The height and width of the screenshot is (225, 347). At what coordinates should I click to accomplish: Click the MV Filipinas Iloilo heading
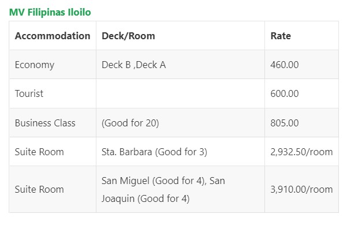tap(50, 12)
